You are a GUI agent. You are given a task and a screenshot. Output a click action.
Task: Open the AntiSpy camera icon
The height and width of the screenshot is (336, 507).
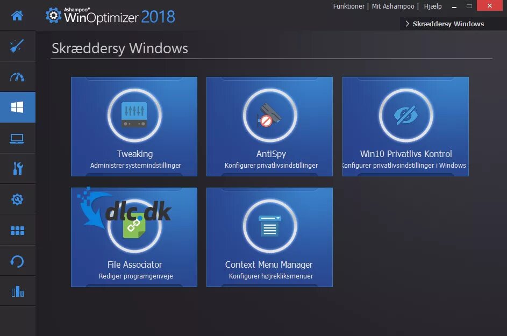click(x=270, y=115)
